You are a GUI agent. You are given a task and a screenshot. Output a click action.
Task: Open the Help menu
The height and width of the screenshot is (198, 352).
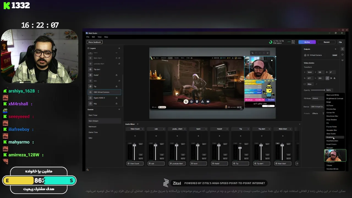pyautogui.click(x=106, y=37)
